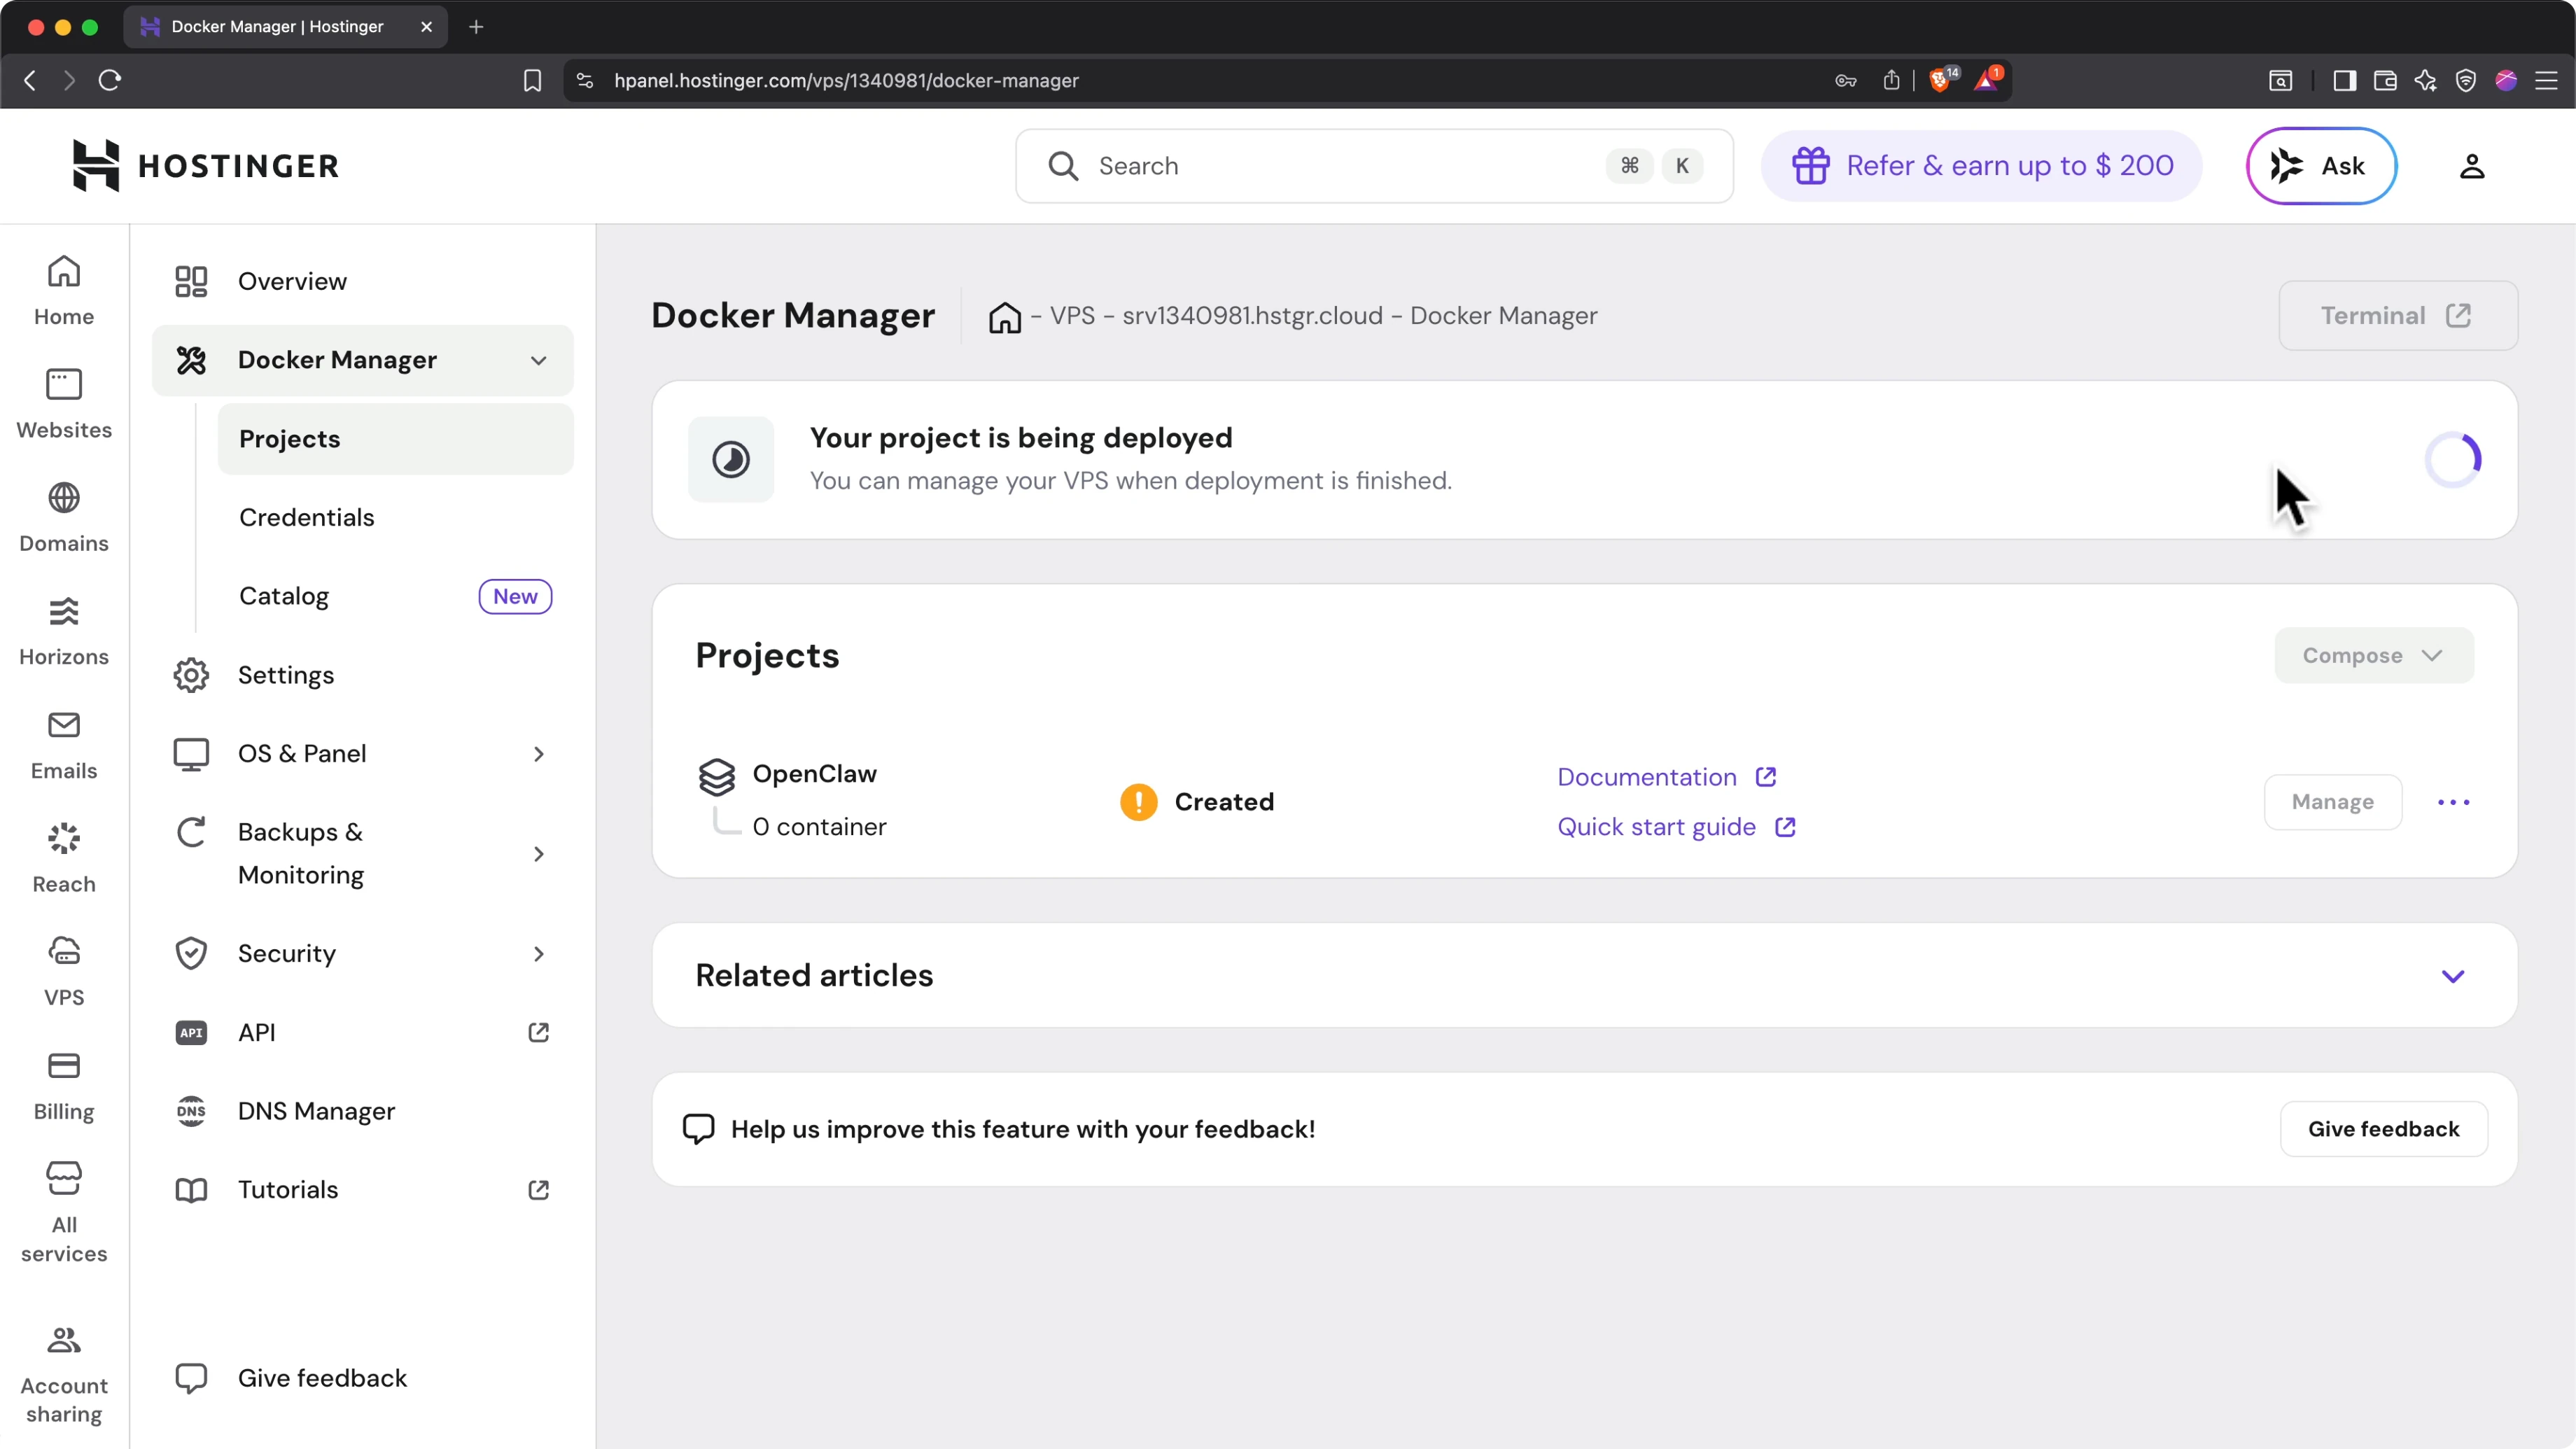Switch to the Credentials tab
This screenshot has height=1449, width=2576.
[x=307, y=517]
